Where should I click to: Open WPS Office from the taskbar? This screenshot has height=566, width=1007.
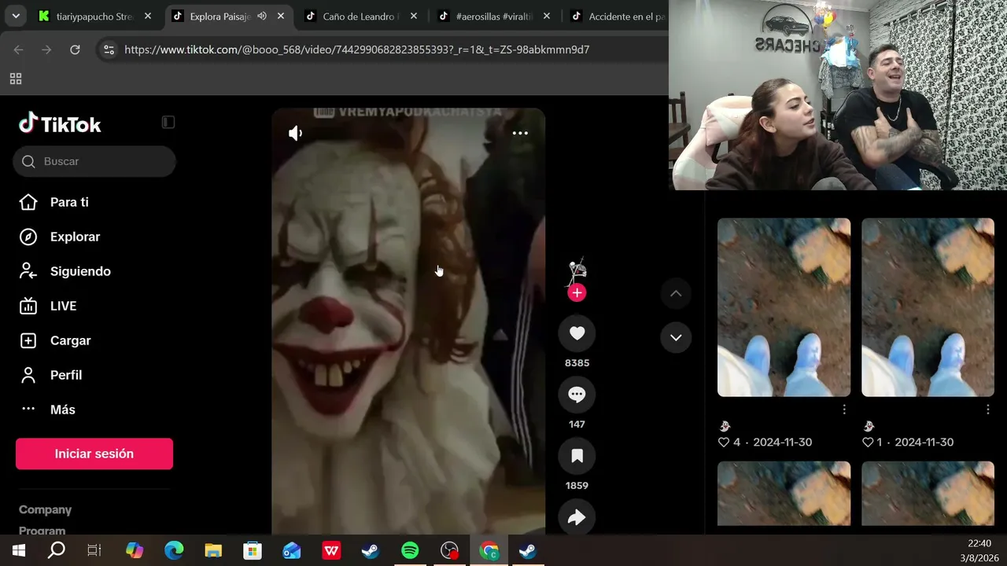(x=331, y=551)
